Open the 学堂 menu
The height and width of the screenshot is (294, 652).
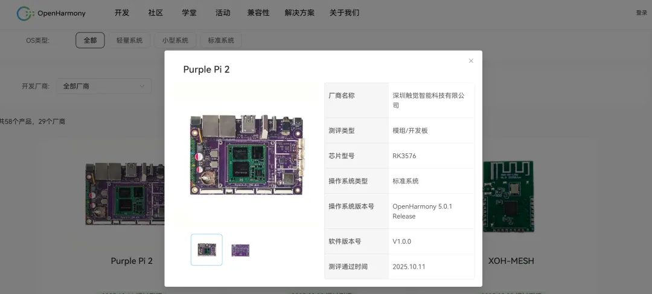[x=189, y=13]
